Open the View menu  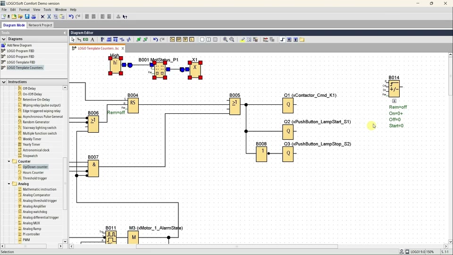pyautogui.click(x=37, y=9)
